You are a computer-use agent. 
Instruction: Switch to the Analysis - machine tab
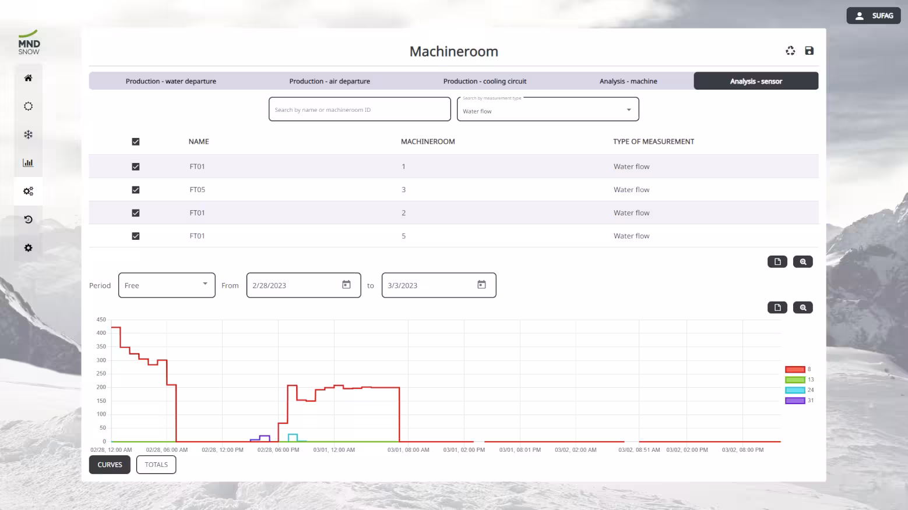[628, 82]
